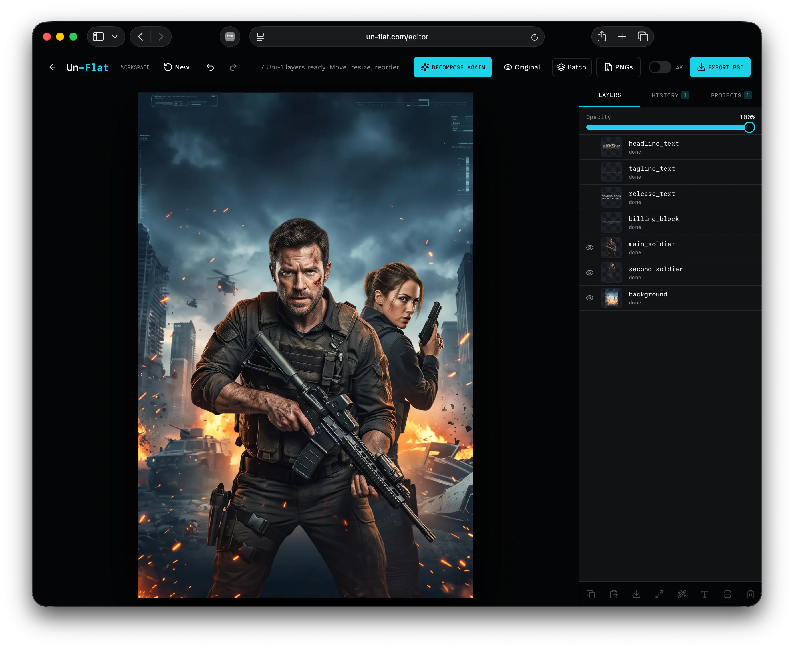Click the Opacity slider handle
The image size is (794, 649).
click(749, 128)
